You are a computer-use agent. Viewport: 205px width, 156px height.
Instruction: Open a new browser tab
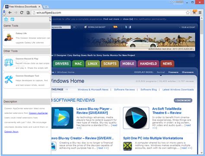point(46,7)
